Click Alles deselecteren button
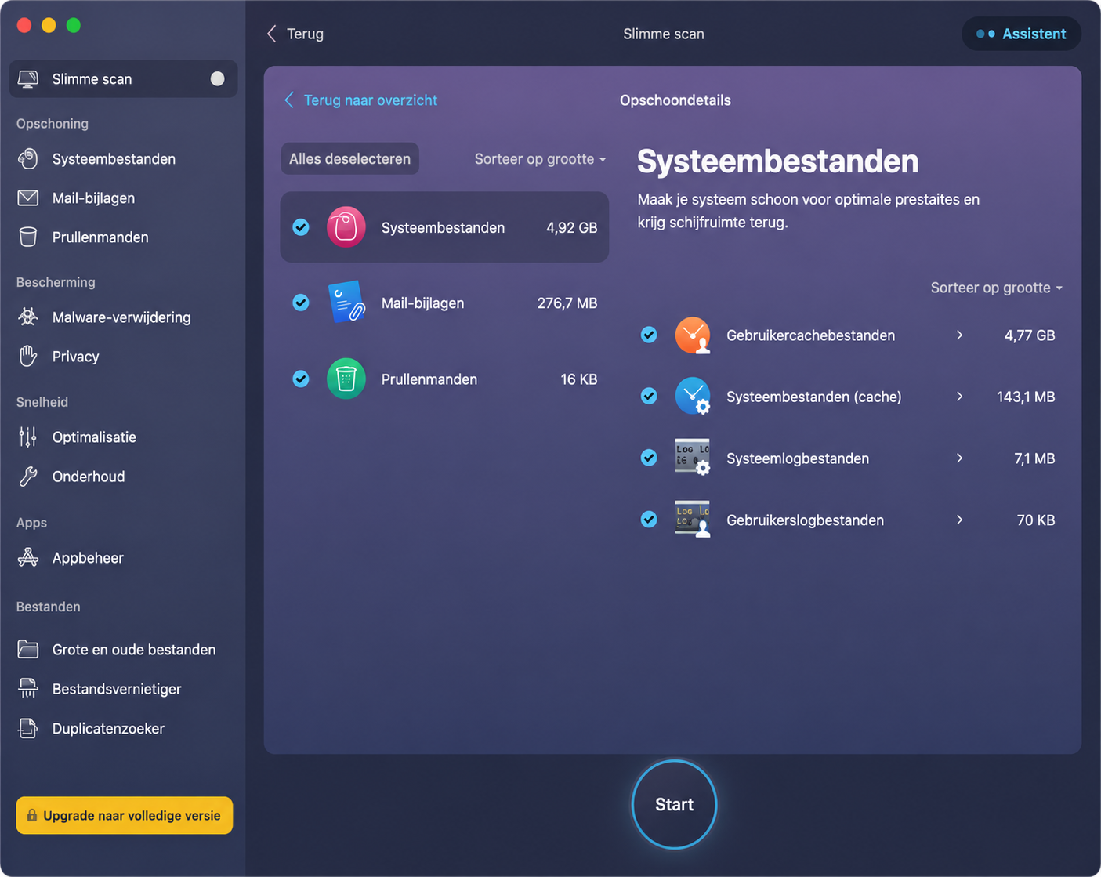Image resolution: width=1101 pixels, height=877 pixels. pos(349,158)
